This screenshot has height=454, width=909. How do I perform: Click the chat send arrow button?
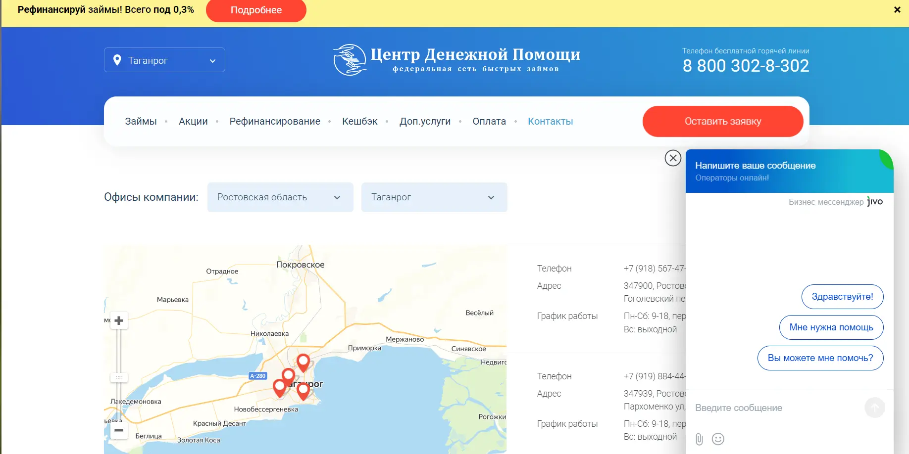pos(875,408)
